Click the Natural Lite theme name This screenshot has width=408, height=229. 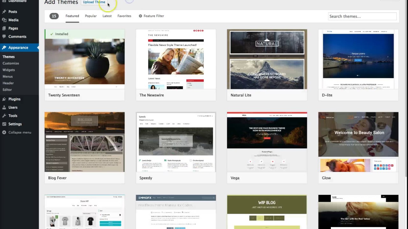241,95
